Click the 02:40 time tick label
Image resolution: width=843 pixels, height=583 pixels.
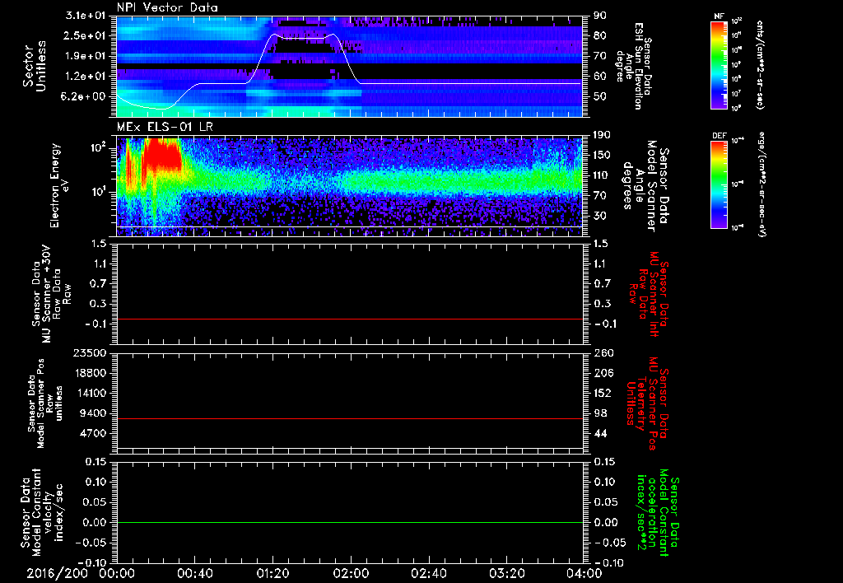pos(428,573)
